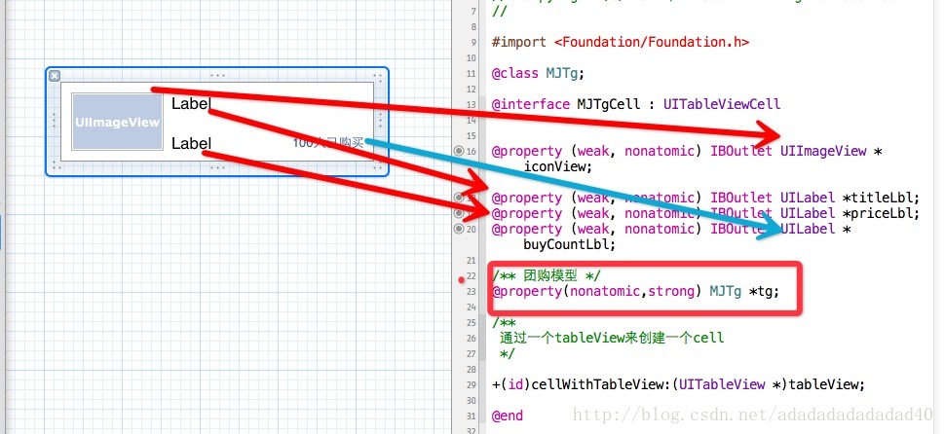Click the outlet circle for the titleLbl property
The width and height of the screenshot is (944, 434).
pos(459,198)
